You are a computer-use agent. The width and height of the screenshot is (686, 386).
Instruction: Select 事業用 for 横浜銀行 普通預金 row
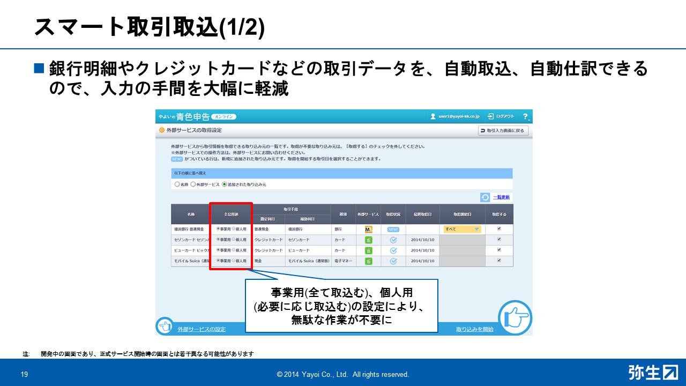tap(218, 228)
